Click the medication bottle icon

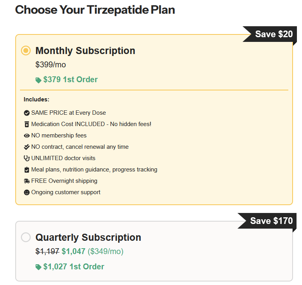click(x=27, y=124)
